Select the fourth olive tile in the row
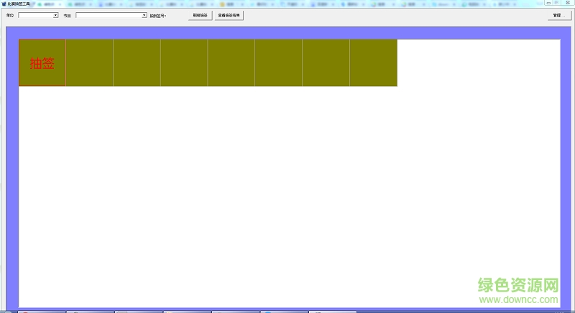Image resolution: width=575 pixels, height=313 pixels. [x=184, y=63]
